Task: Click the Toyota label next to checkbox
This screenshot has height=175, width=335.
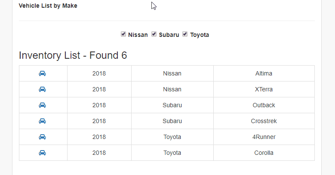Action: (x=200, y=35)
